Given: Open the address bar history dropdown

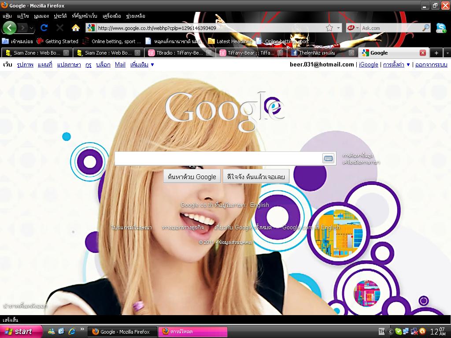Looking at the screenshot, I should [338, 28].
